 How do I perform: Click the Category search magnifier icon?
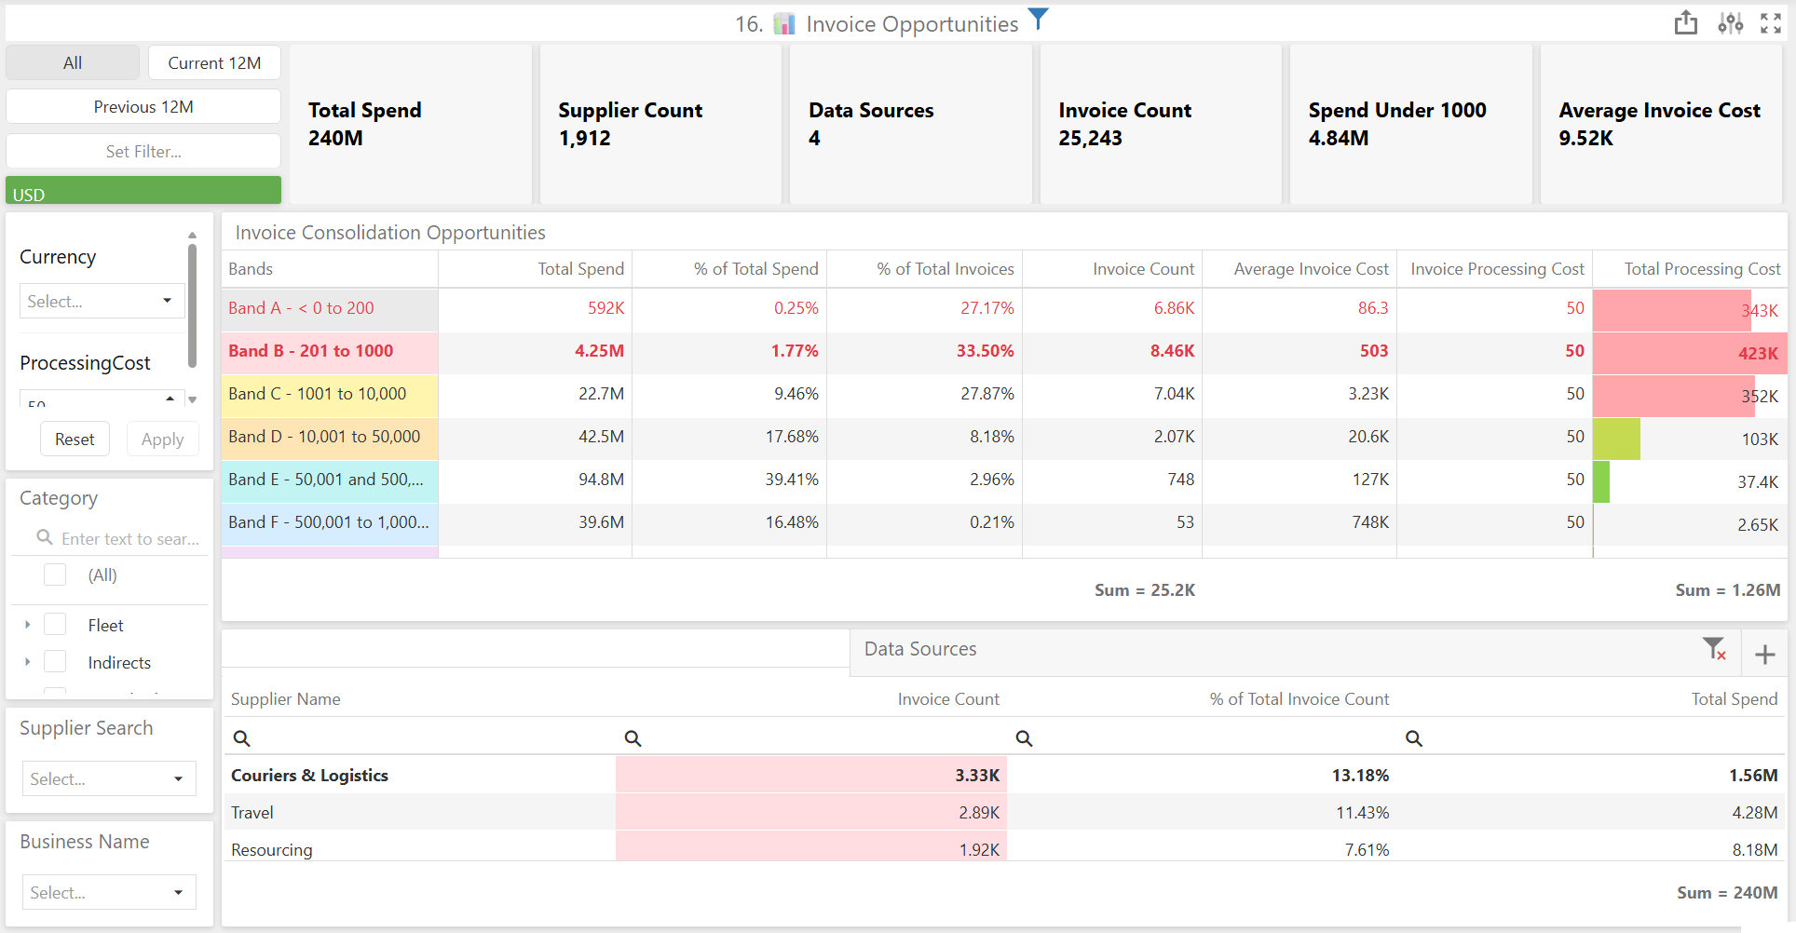(x=44, y=537)
